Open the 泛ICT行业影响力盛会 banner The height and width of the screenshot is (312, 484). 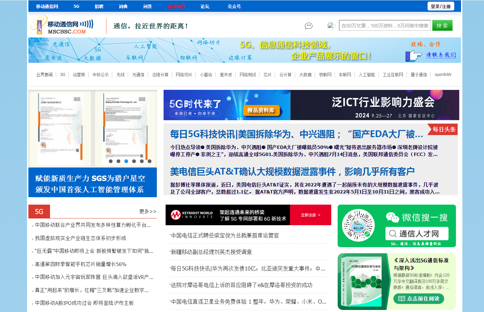click(375, 105)
